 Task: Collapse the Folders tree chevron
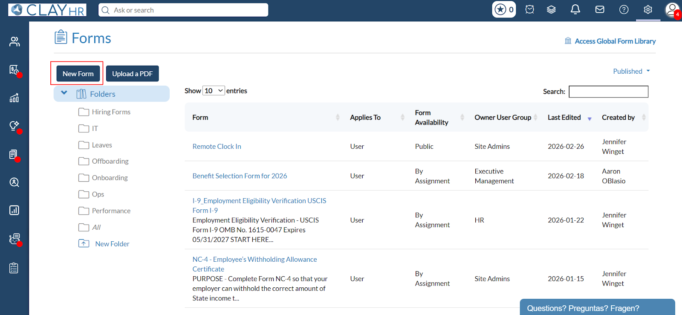click(64, 92)
